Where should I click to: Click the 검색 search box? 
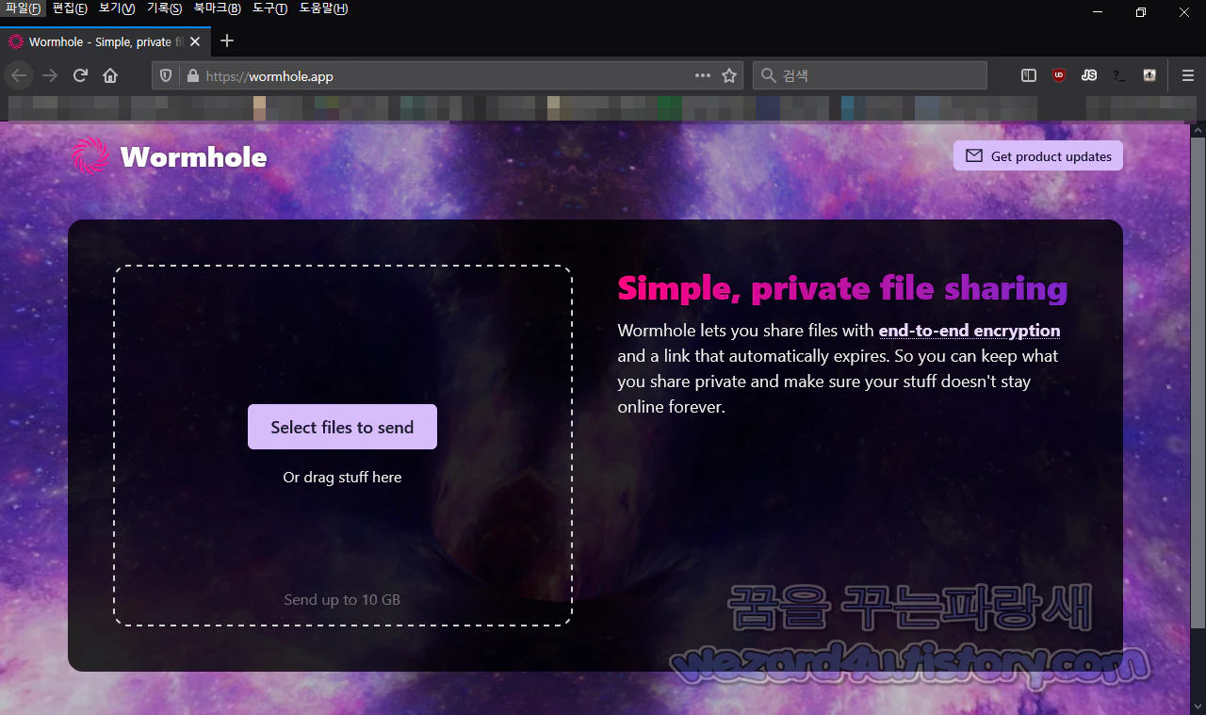tap(870, 76)
